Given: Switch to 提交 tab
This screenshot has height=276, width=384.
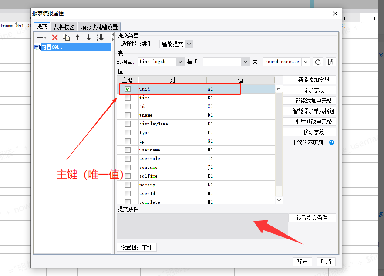Looking at the screenshot, I should coord(42,27).
